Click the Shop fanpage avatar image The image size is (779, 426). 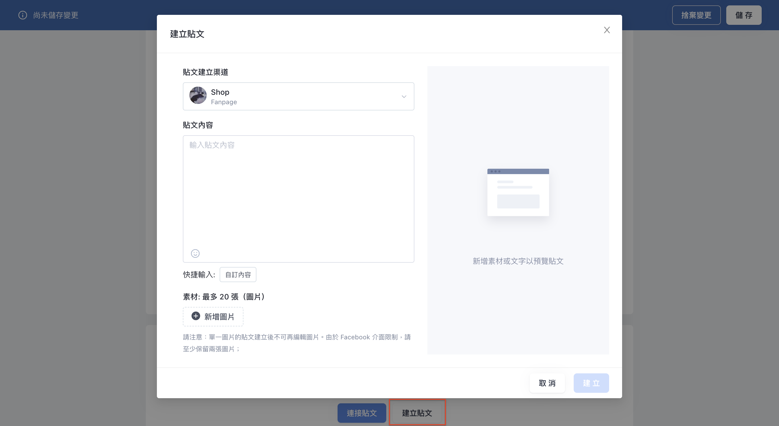[198, 95]
